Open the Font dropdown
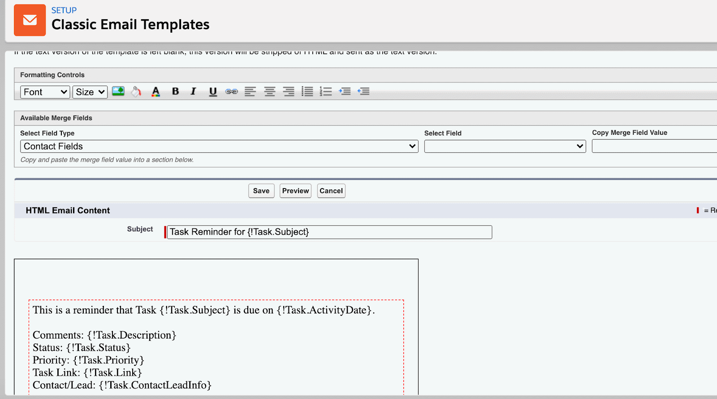The width and height of the screenshot is (717, 399). pos(45,92)
